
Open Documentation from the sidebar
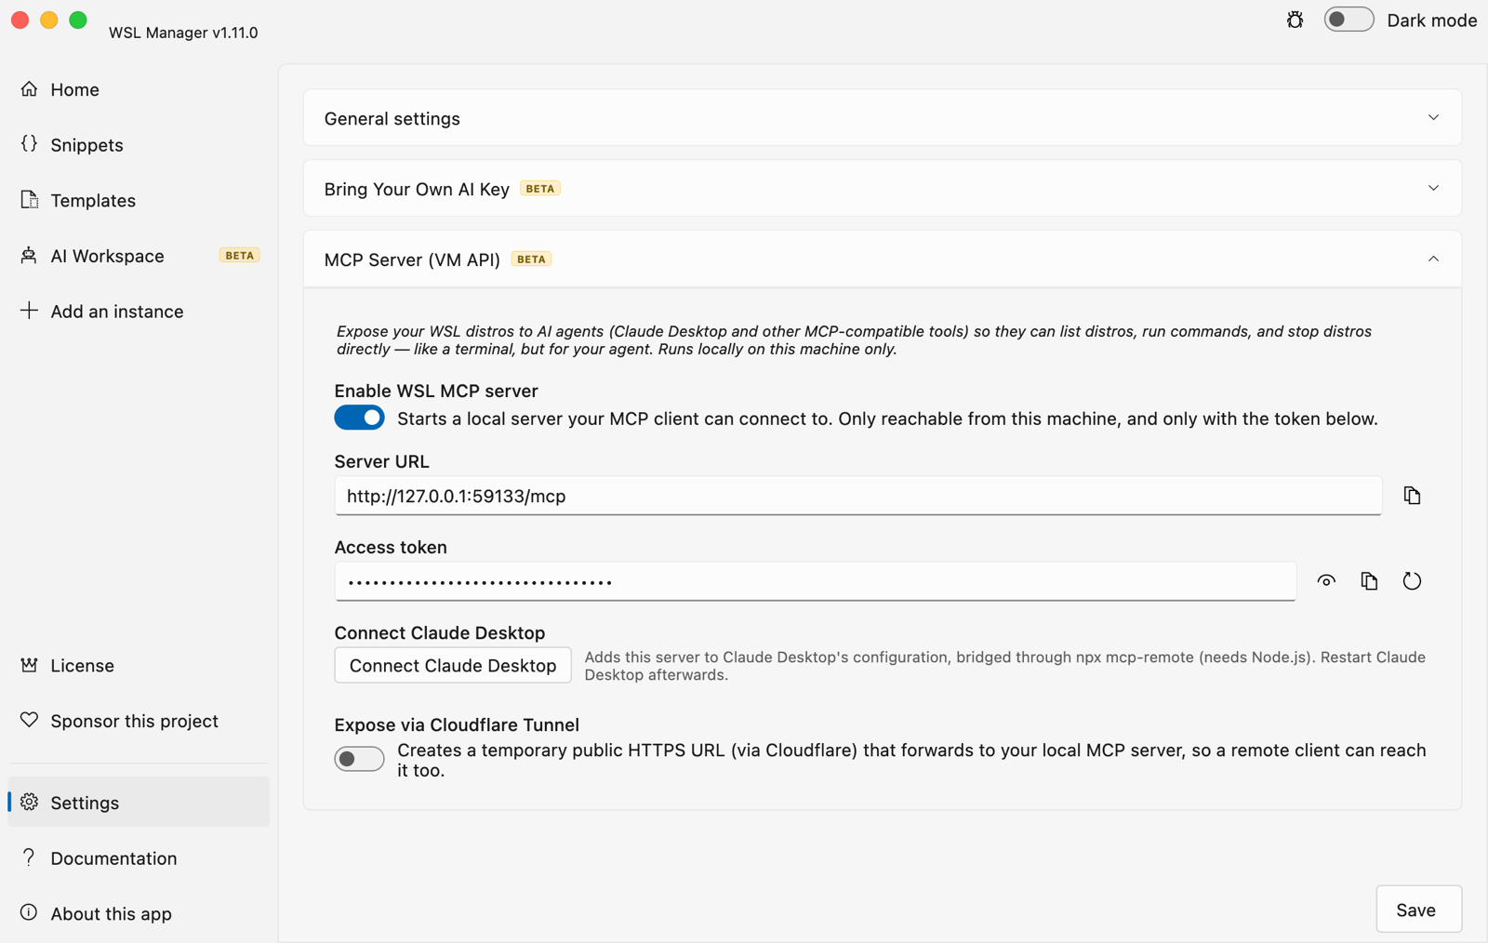[139, 858]
